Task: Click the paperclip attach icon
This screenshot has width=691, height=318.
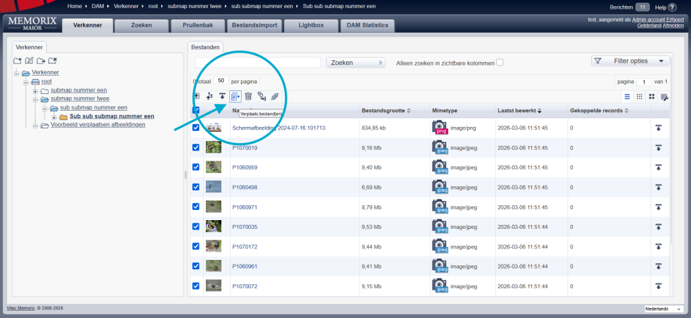Action: click(x=275, y=97)
